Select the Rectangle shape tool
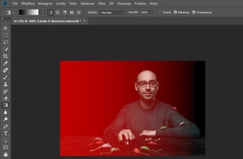 [6, 147]
